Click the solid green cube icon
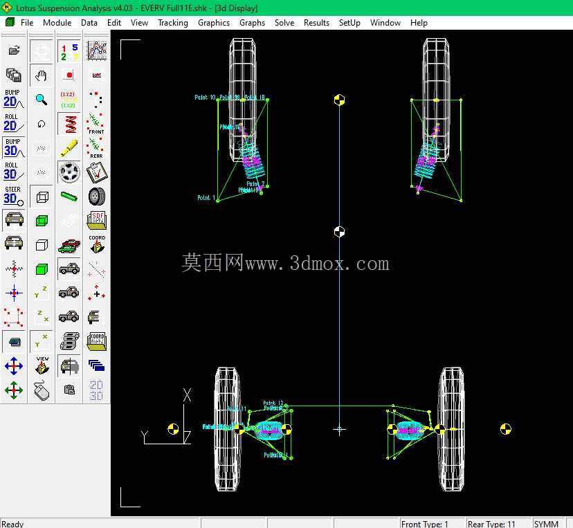Image resolution: width=573 pixels, height=528 pixels. tap(42, 269)
